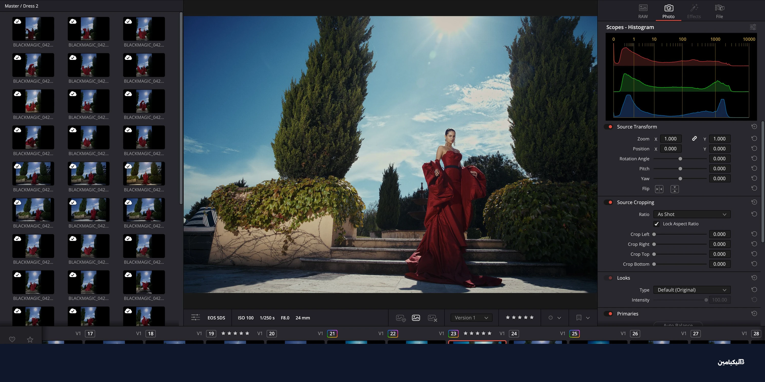The image size is (765, 382).
Task: Open the Scopes Histogram options icon
Action: (753, 27)
